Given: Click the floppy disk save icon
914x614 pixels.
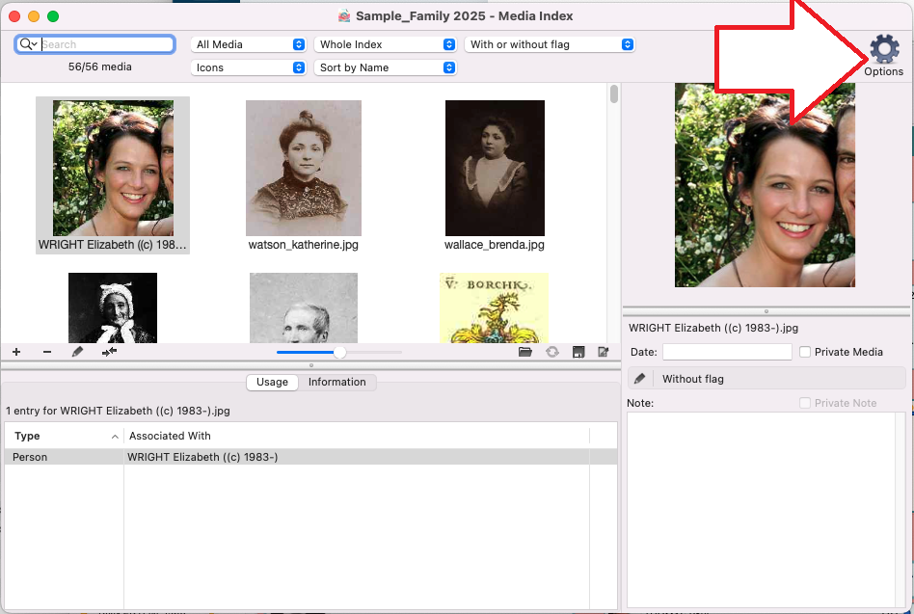Looking at the screenshot, I should coord(578,352).
